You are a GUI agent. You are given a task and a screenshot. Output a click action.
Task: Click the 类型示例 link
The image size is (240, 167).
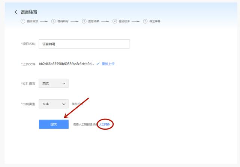click(x=77, y=104)
